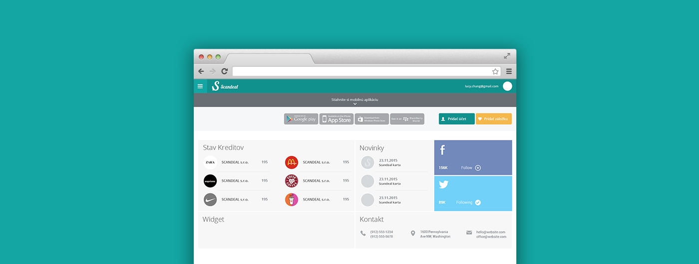Expand the mobile app download chevron
The image size is (699, 264).
(x=355, y=104)
